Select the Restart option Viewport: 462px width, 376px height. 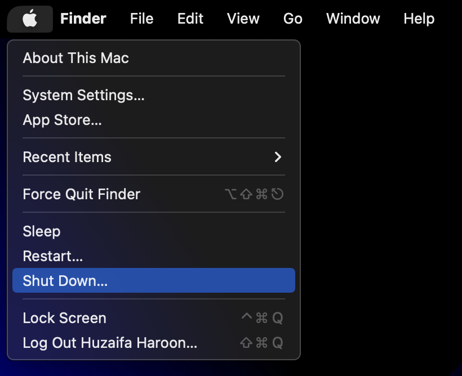coord(52,256)
